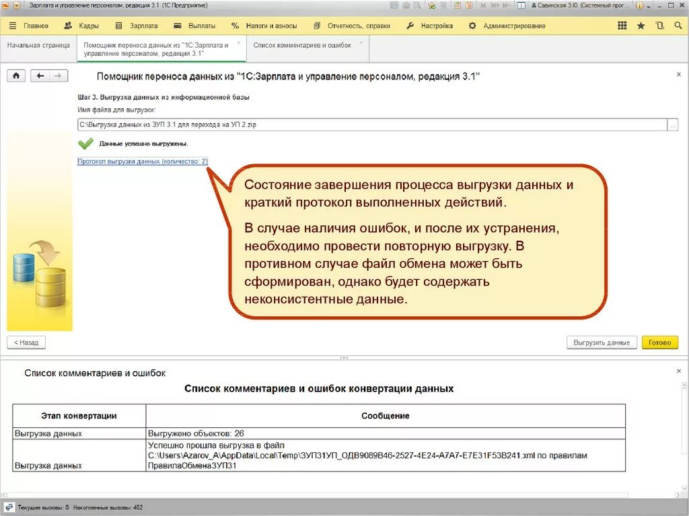The height and width of the screenshot is (516, 689).
Task: Click the vertical scrollbar of the error list
Action: coord(684,437)
